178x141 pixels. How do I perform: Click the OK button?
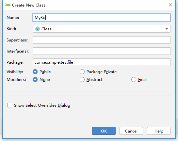coord(104,131)
